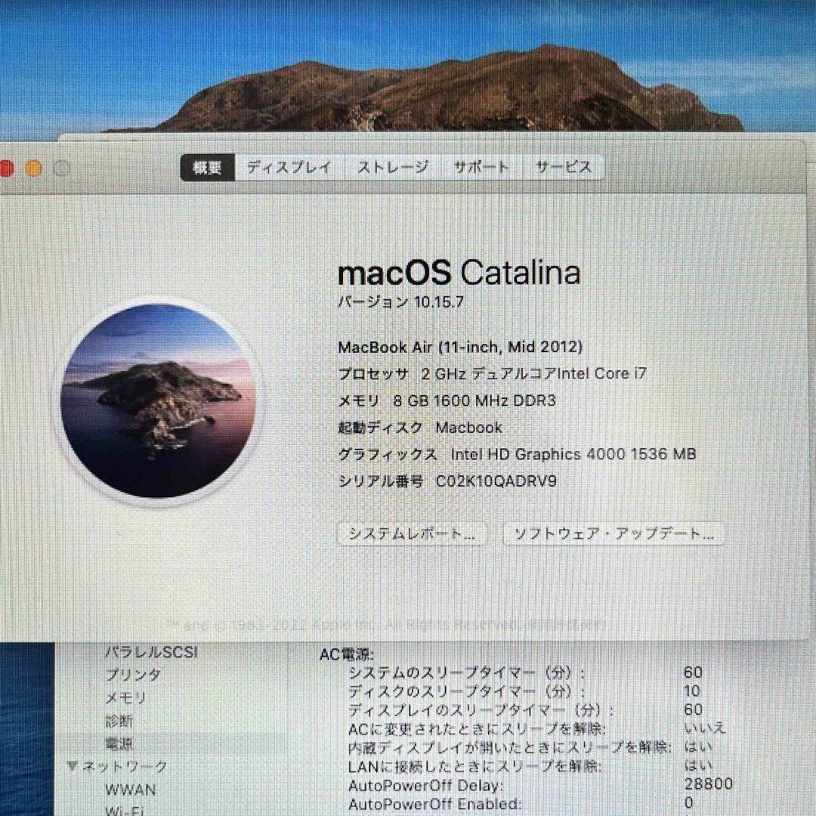Click the メモリ 8 GB 1600 MHz DDR3 line
This screenshot has width=816, height=816.
447,400
